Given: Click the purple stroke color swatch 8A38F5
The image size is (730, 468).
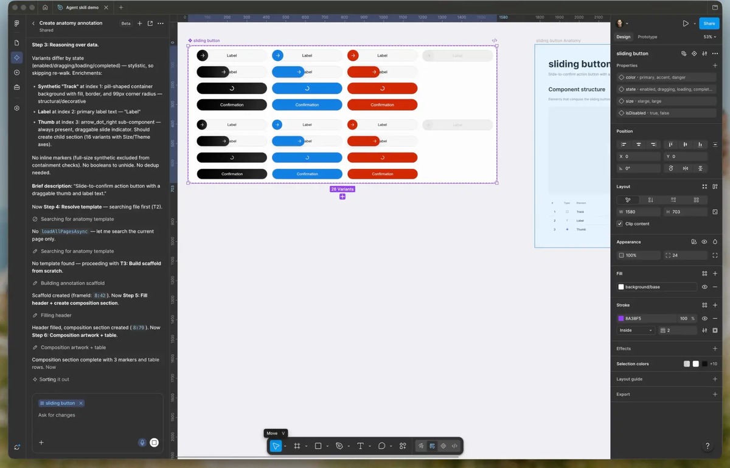Looking at the screenshot, I should [621, 318].
